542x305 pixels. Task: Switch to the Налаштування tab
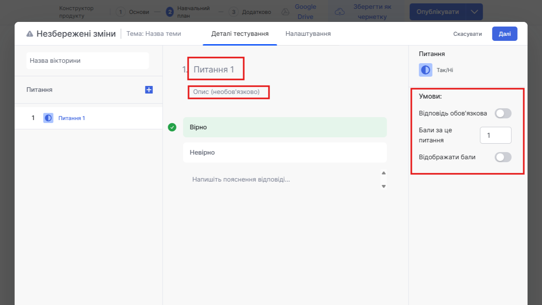(x=308, y=34)
